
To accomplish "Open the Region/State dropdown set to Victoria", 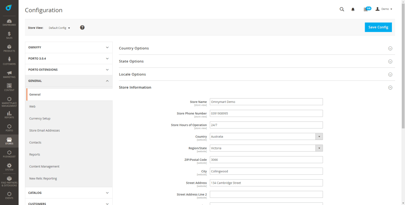I will pyautogui.click(x=266, y=148).
